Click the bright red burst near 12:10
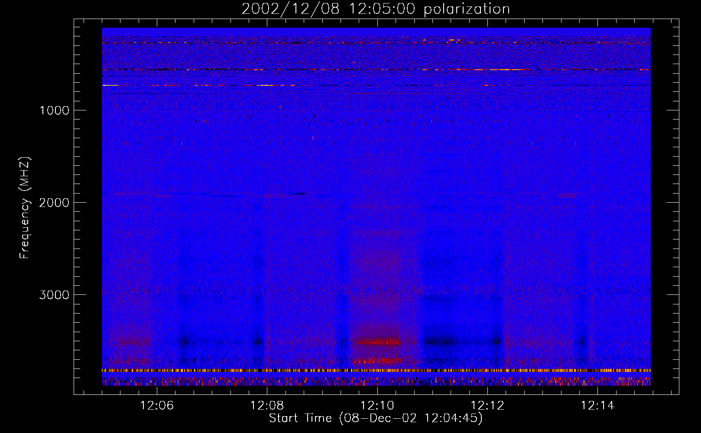Screen dimensions: 701x433 coord(376,342)
